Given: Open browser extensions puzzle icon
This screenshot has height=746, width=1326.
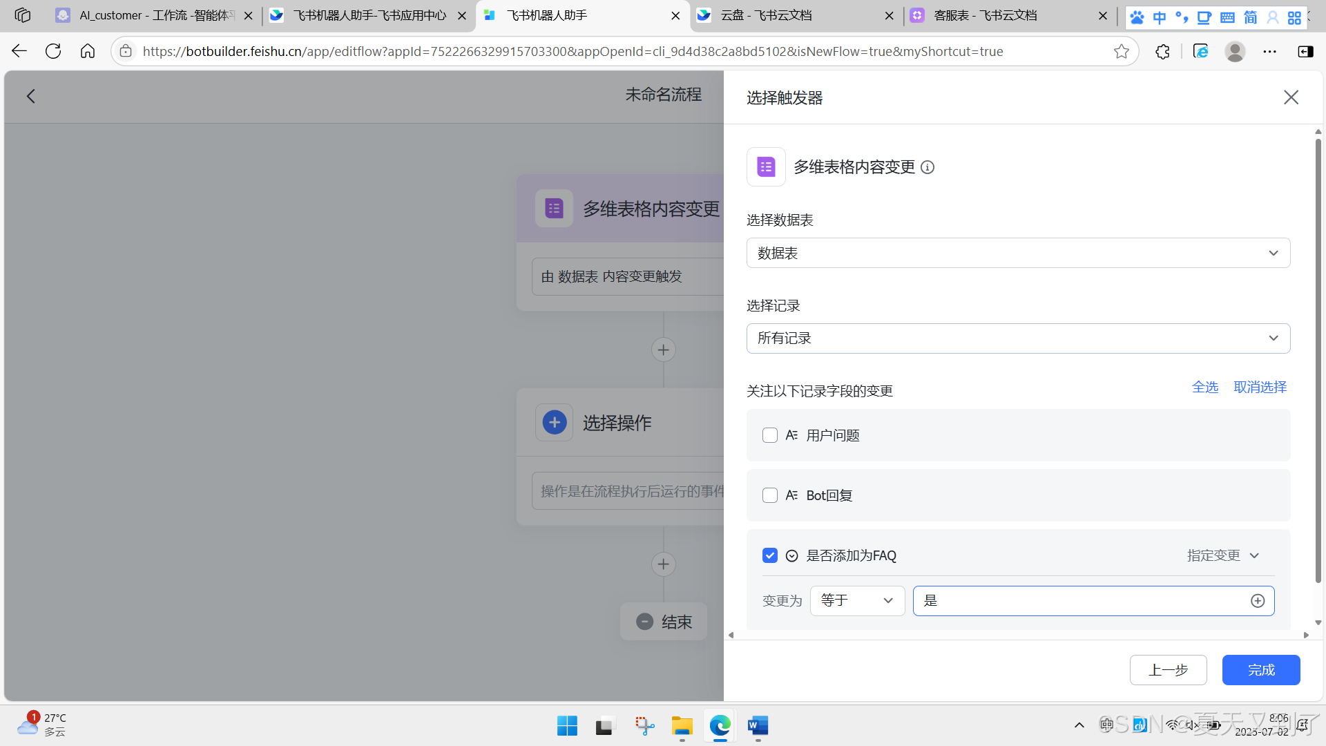Looking at the screenshot, I should pyautogui.click(x=1162, y=51).
